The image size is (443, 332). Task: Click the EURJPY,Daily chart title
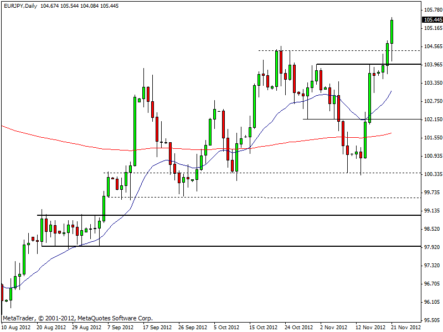(x=19, y=6)
